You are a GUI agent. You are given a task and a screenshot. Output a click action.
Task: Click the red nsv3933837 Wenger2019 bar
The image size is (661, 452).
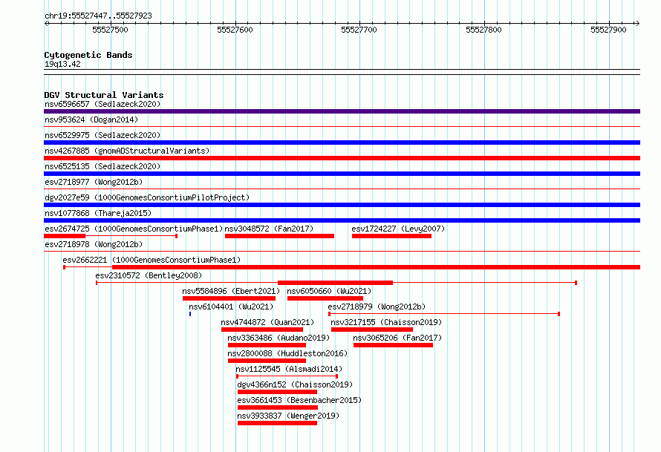277,423
